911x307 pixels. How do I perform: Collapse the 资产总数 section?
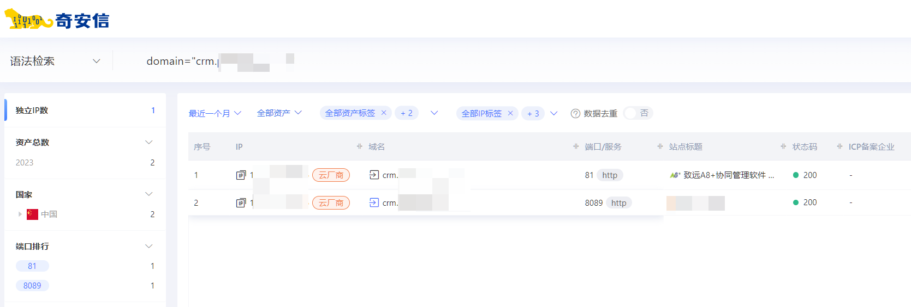pyautogui.click(x=148, y=142)
